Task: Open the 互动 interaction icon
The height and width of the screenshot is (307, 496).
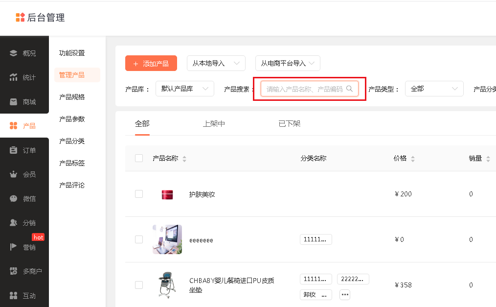Action: 13,295
